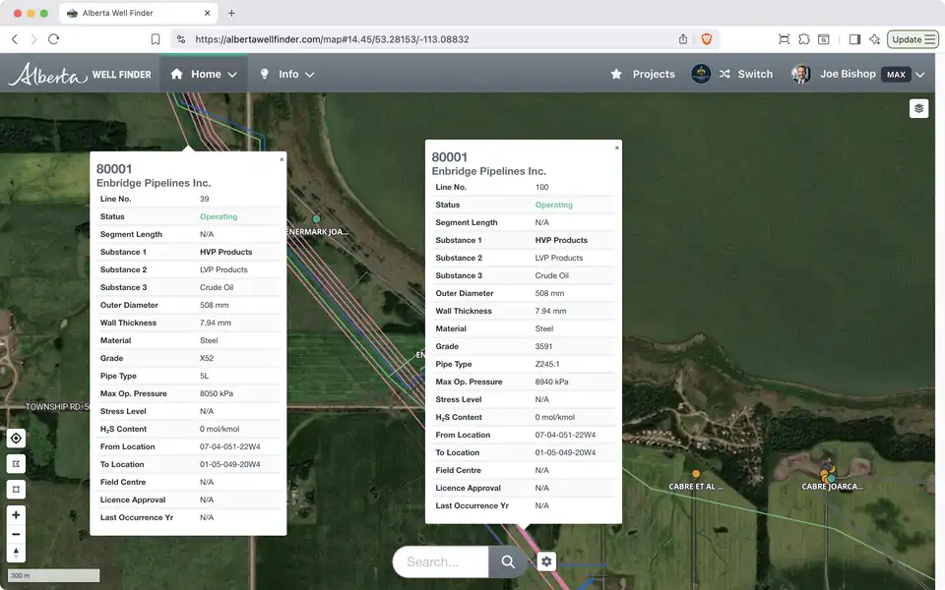Reload the page
Screen dimensions: 945x590
[x=53, y=39]
